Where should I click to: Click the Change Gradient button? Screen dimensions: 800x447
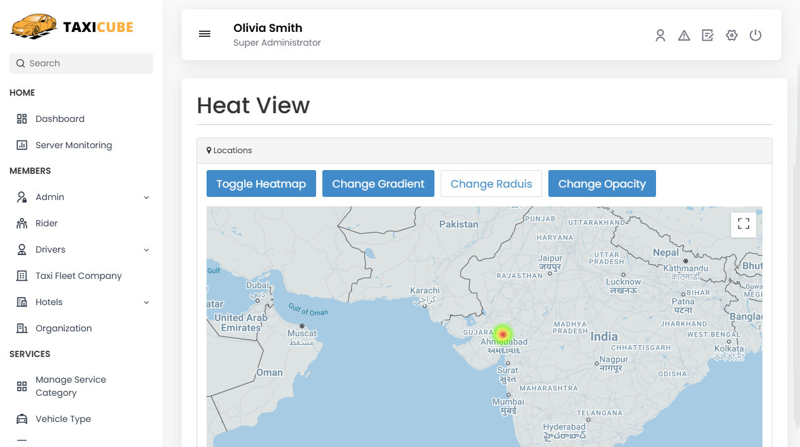tap(378, 184)
